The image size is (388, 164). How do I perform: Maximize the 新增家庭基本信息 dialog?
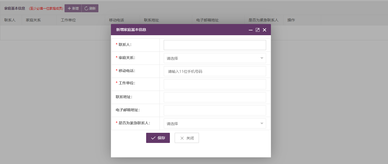click(258, 30)
